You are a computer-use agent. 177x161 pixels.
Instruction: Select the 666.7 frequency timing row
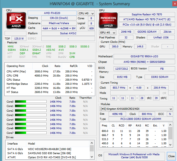pyautogui.click(x=134, y=135)
